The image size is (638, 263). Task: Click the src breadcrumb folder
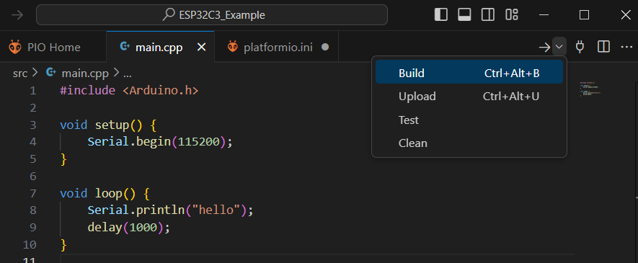[x=20, y=73]
